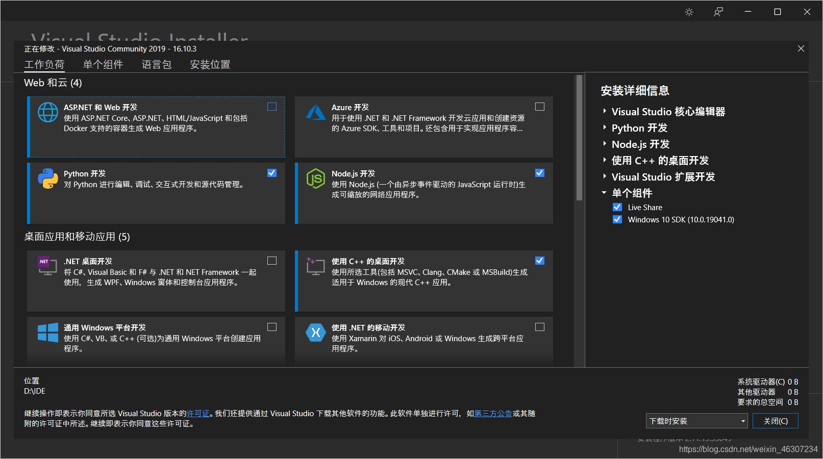Check the 通用 Windows 平台开发 checkbox
This screenshot has width=823, height=459.
pos(272,327)
